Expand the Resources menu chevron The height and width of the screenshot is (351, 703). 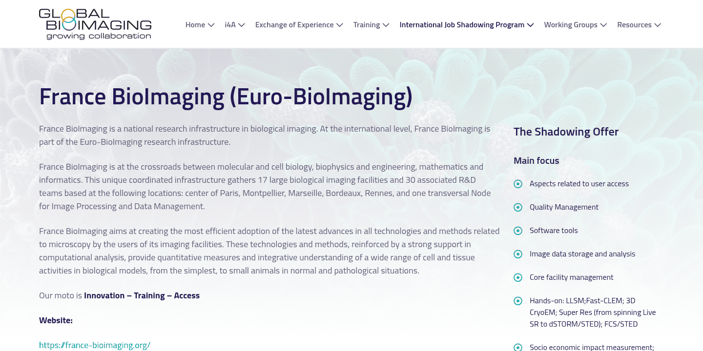point(659,24)
